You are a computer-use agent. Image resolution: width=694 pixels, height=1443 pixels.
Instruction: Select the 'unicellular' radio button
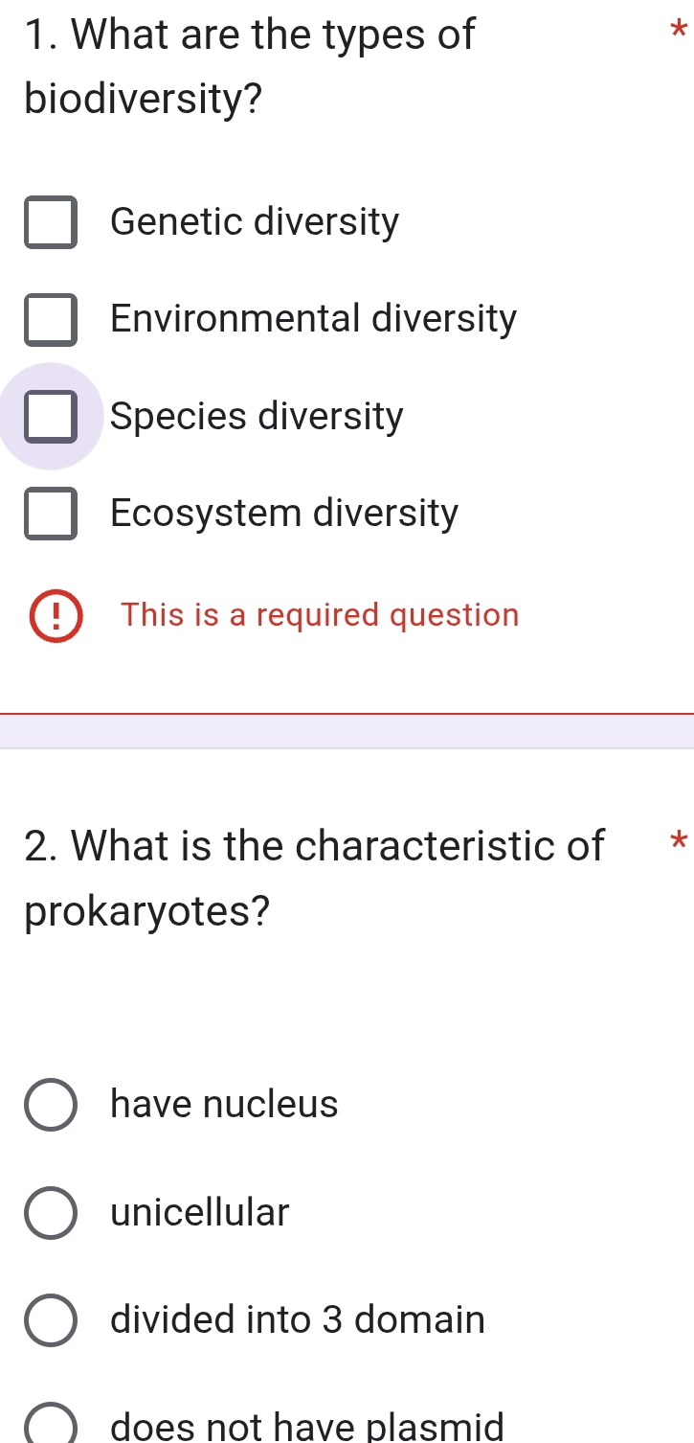coord(51,1213)
